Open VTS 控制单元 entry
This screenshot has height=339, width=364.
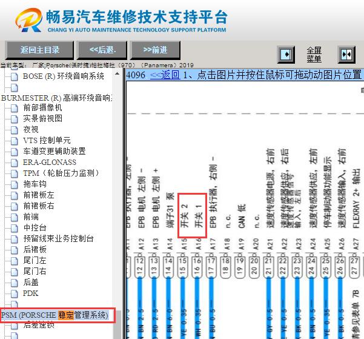(47, 141)
